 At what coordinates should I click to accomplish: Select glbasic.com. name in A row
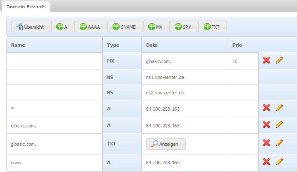[x=55, y=125]
